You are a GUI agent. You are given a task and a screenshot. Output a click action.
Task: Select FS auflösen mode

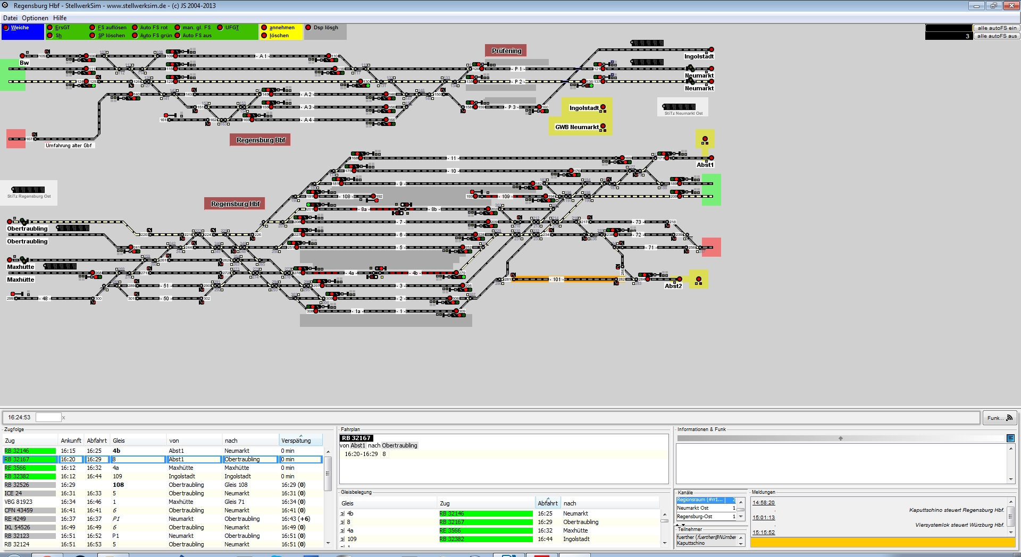(x=93, y=28)
